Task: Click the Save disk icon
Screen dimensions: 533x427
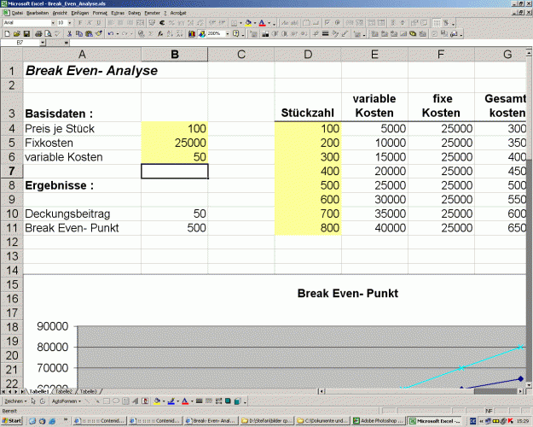Action: pos(26,33)
